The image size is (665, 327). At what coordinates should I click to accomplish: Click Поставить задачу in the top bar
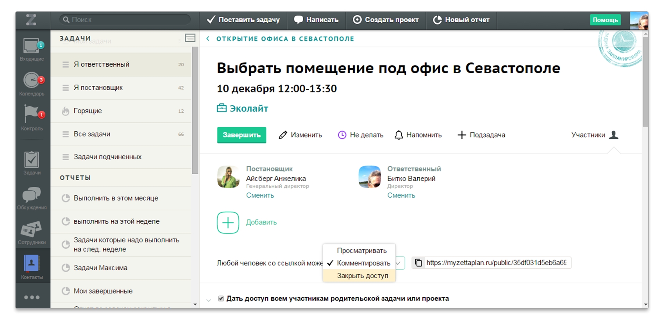243,20
